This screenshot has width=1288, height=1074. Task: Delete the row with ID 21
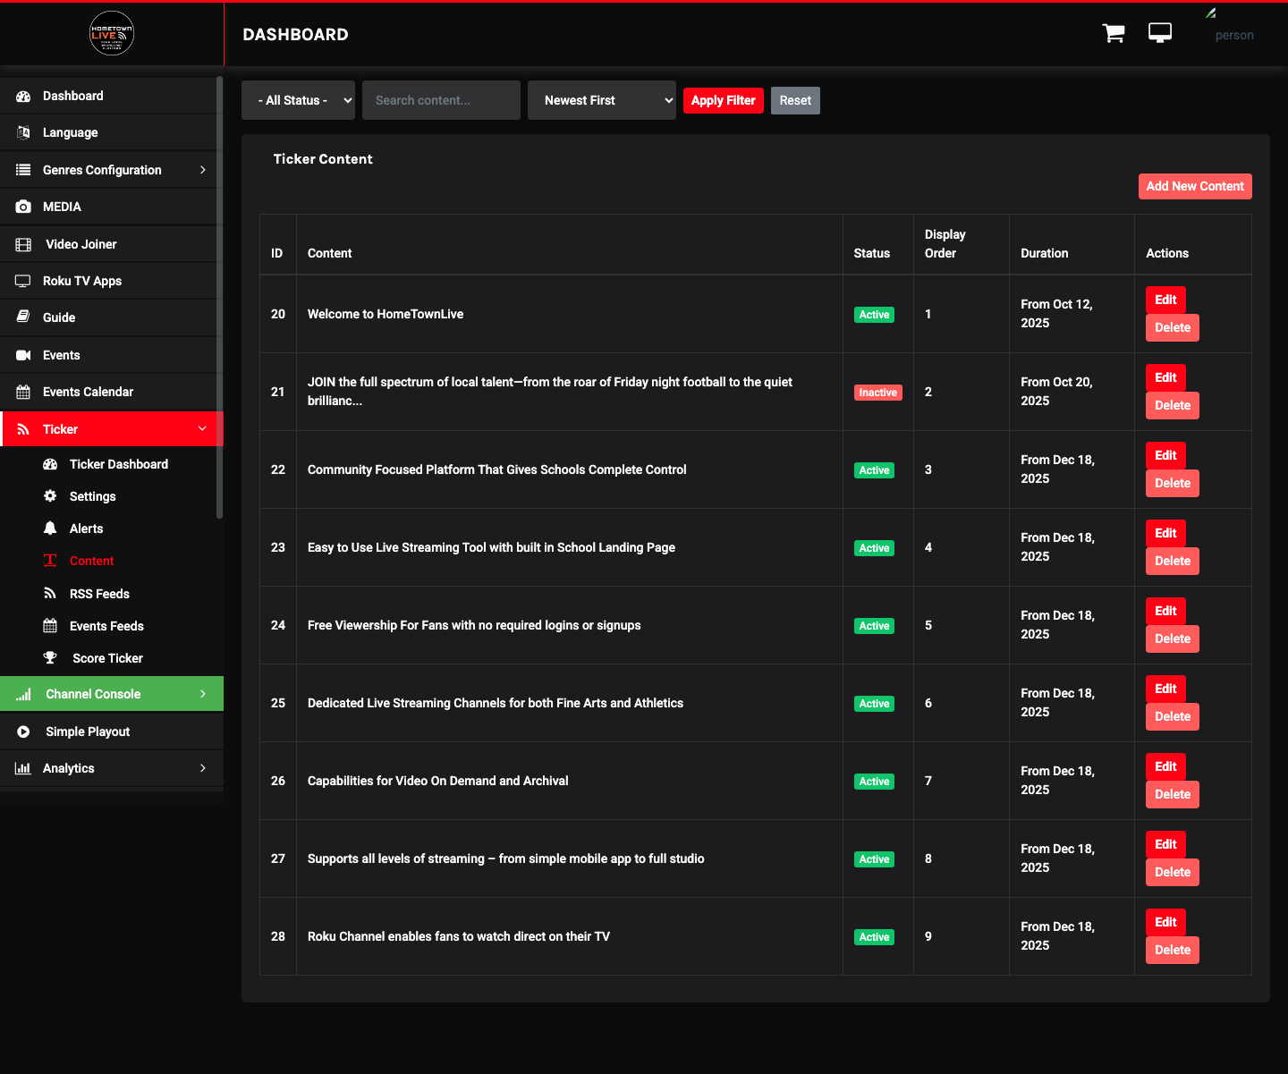(x=1173, y=405)
